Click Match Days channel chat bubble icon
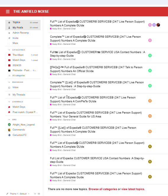The height and width of the screenshot is (196, 168). point(9,107)
